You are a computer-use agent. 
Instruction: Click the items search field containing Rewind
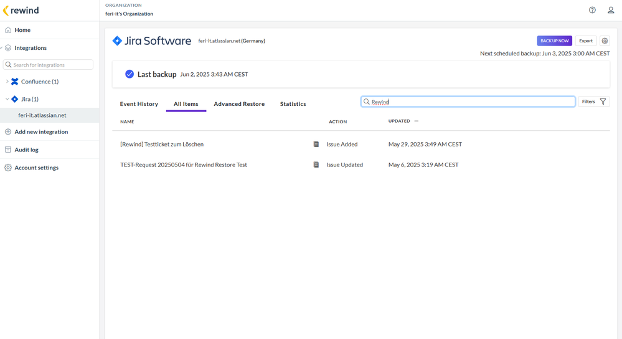(468, 102)
